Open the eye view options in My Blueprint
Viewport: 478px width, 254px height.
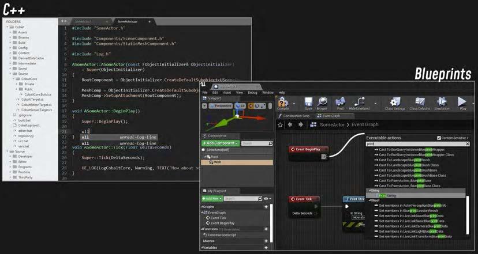click(x=267, y=199)
